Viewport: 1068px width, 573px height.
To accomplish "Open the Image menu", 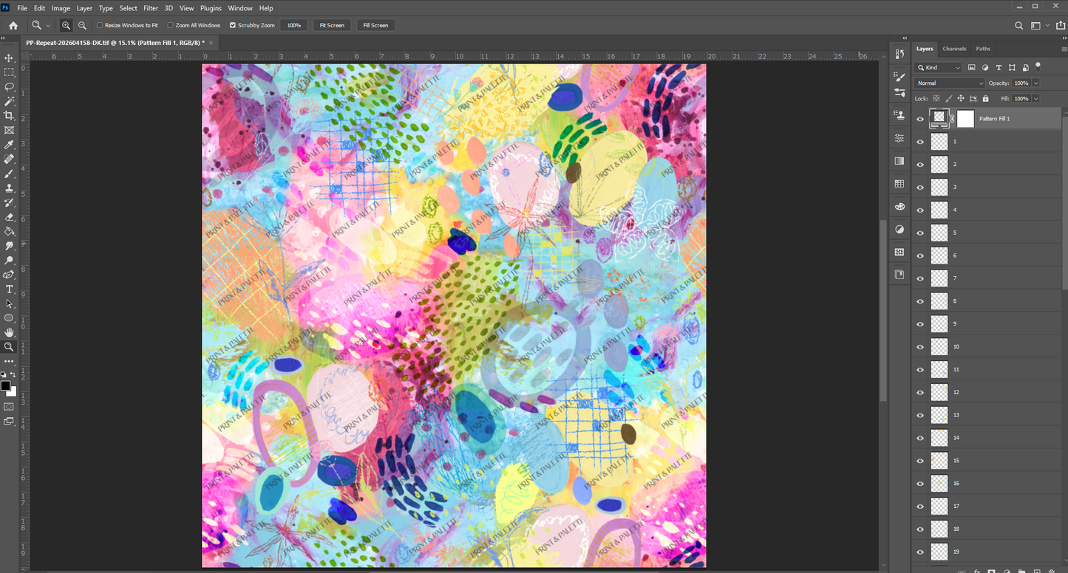I will pos(61,8).
